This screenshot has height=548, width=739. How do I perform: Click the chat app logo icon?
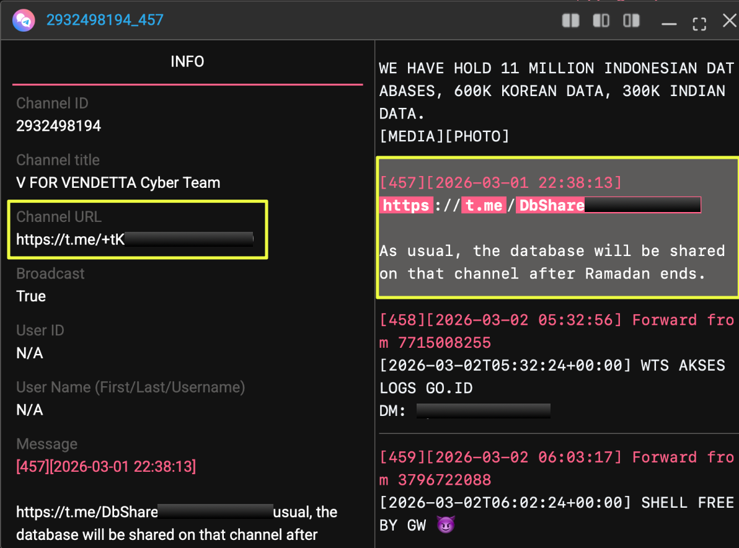[x=22, y=20]
